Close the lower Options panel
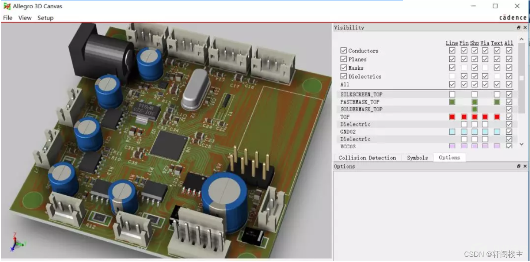The image size is (530, 262). click(525, 166)
